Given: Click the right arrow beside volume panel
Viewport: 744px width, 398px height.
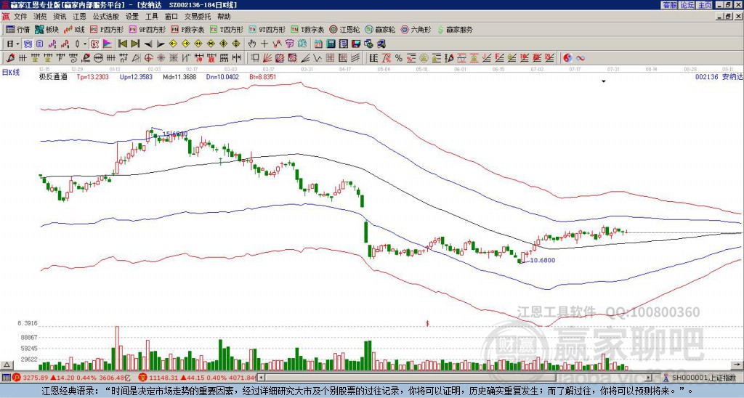Looking at the screenshot, I should click(x=737, y=365).
